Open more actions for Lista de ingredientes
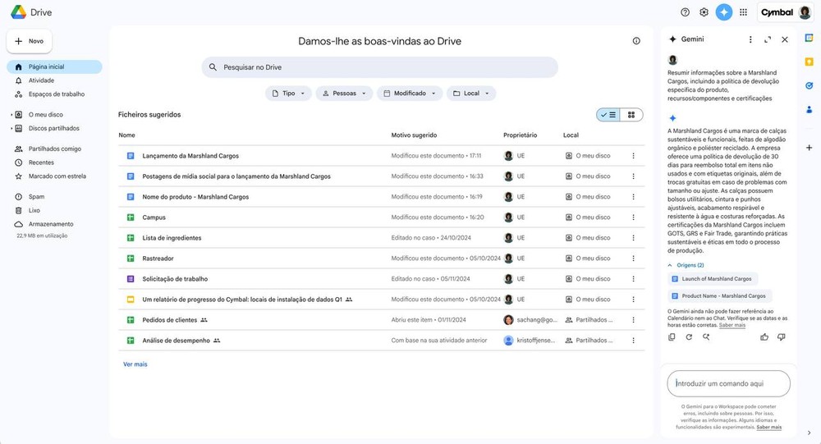Viewport: 821px width, 444px height. pyautogui.click(x=633, y=238)
